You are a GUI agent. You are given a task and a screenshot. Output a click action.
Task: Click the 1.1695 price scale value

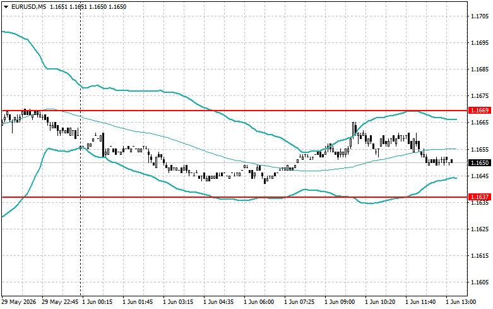click(480, 42)
